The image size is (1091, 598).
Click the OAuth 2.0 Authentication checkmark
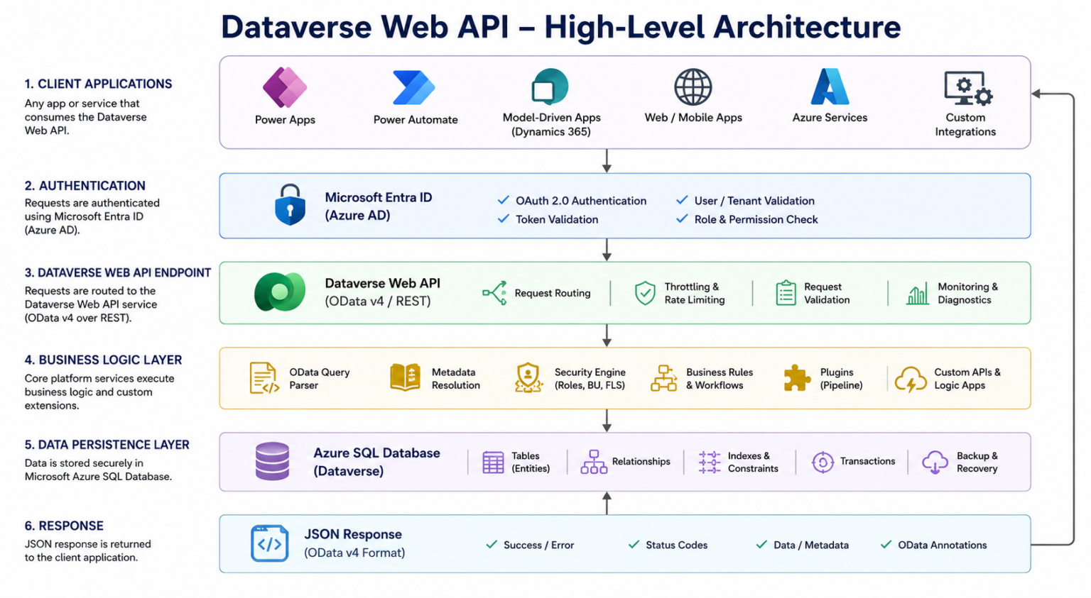tap(504, 200)
